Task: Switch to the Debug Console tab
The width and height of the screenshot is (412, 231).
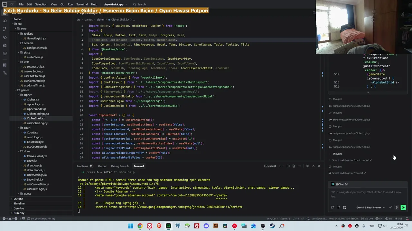Action: point(120,166)
